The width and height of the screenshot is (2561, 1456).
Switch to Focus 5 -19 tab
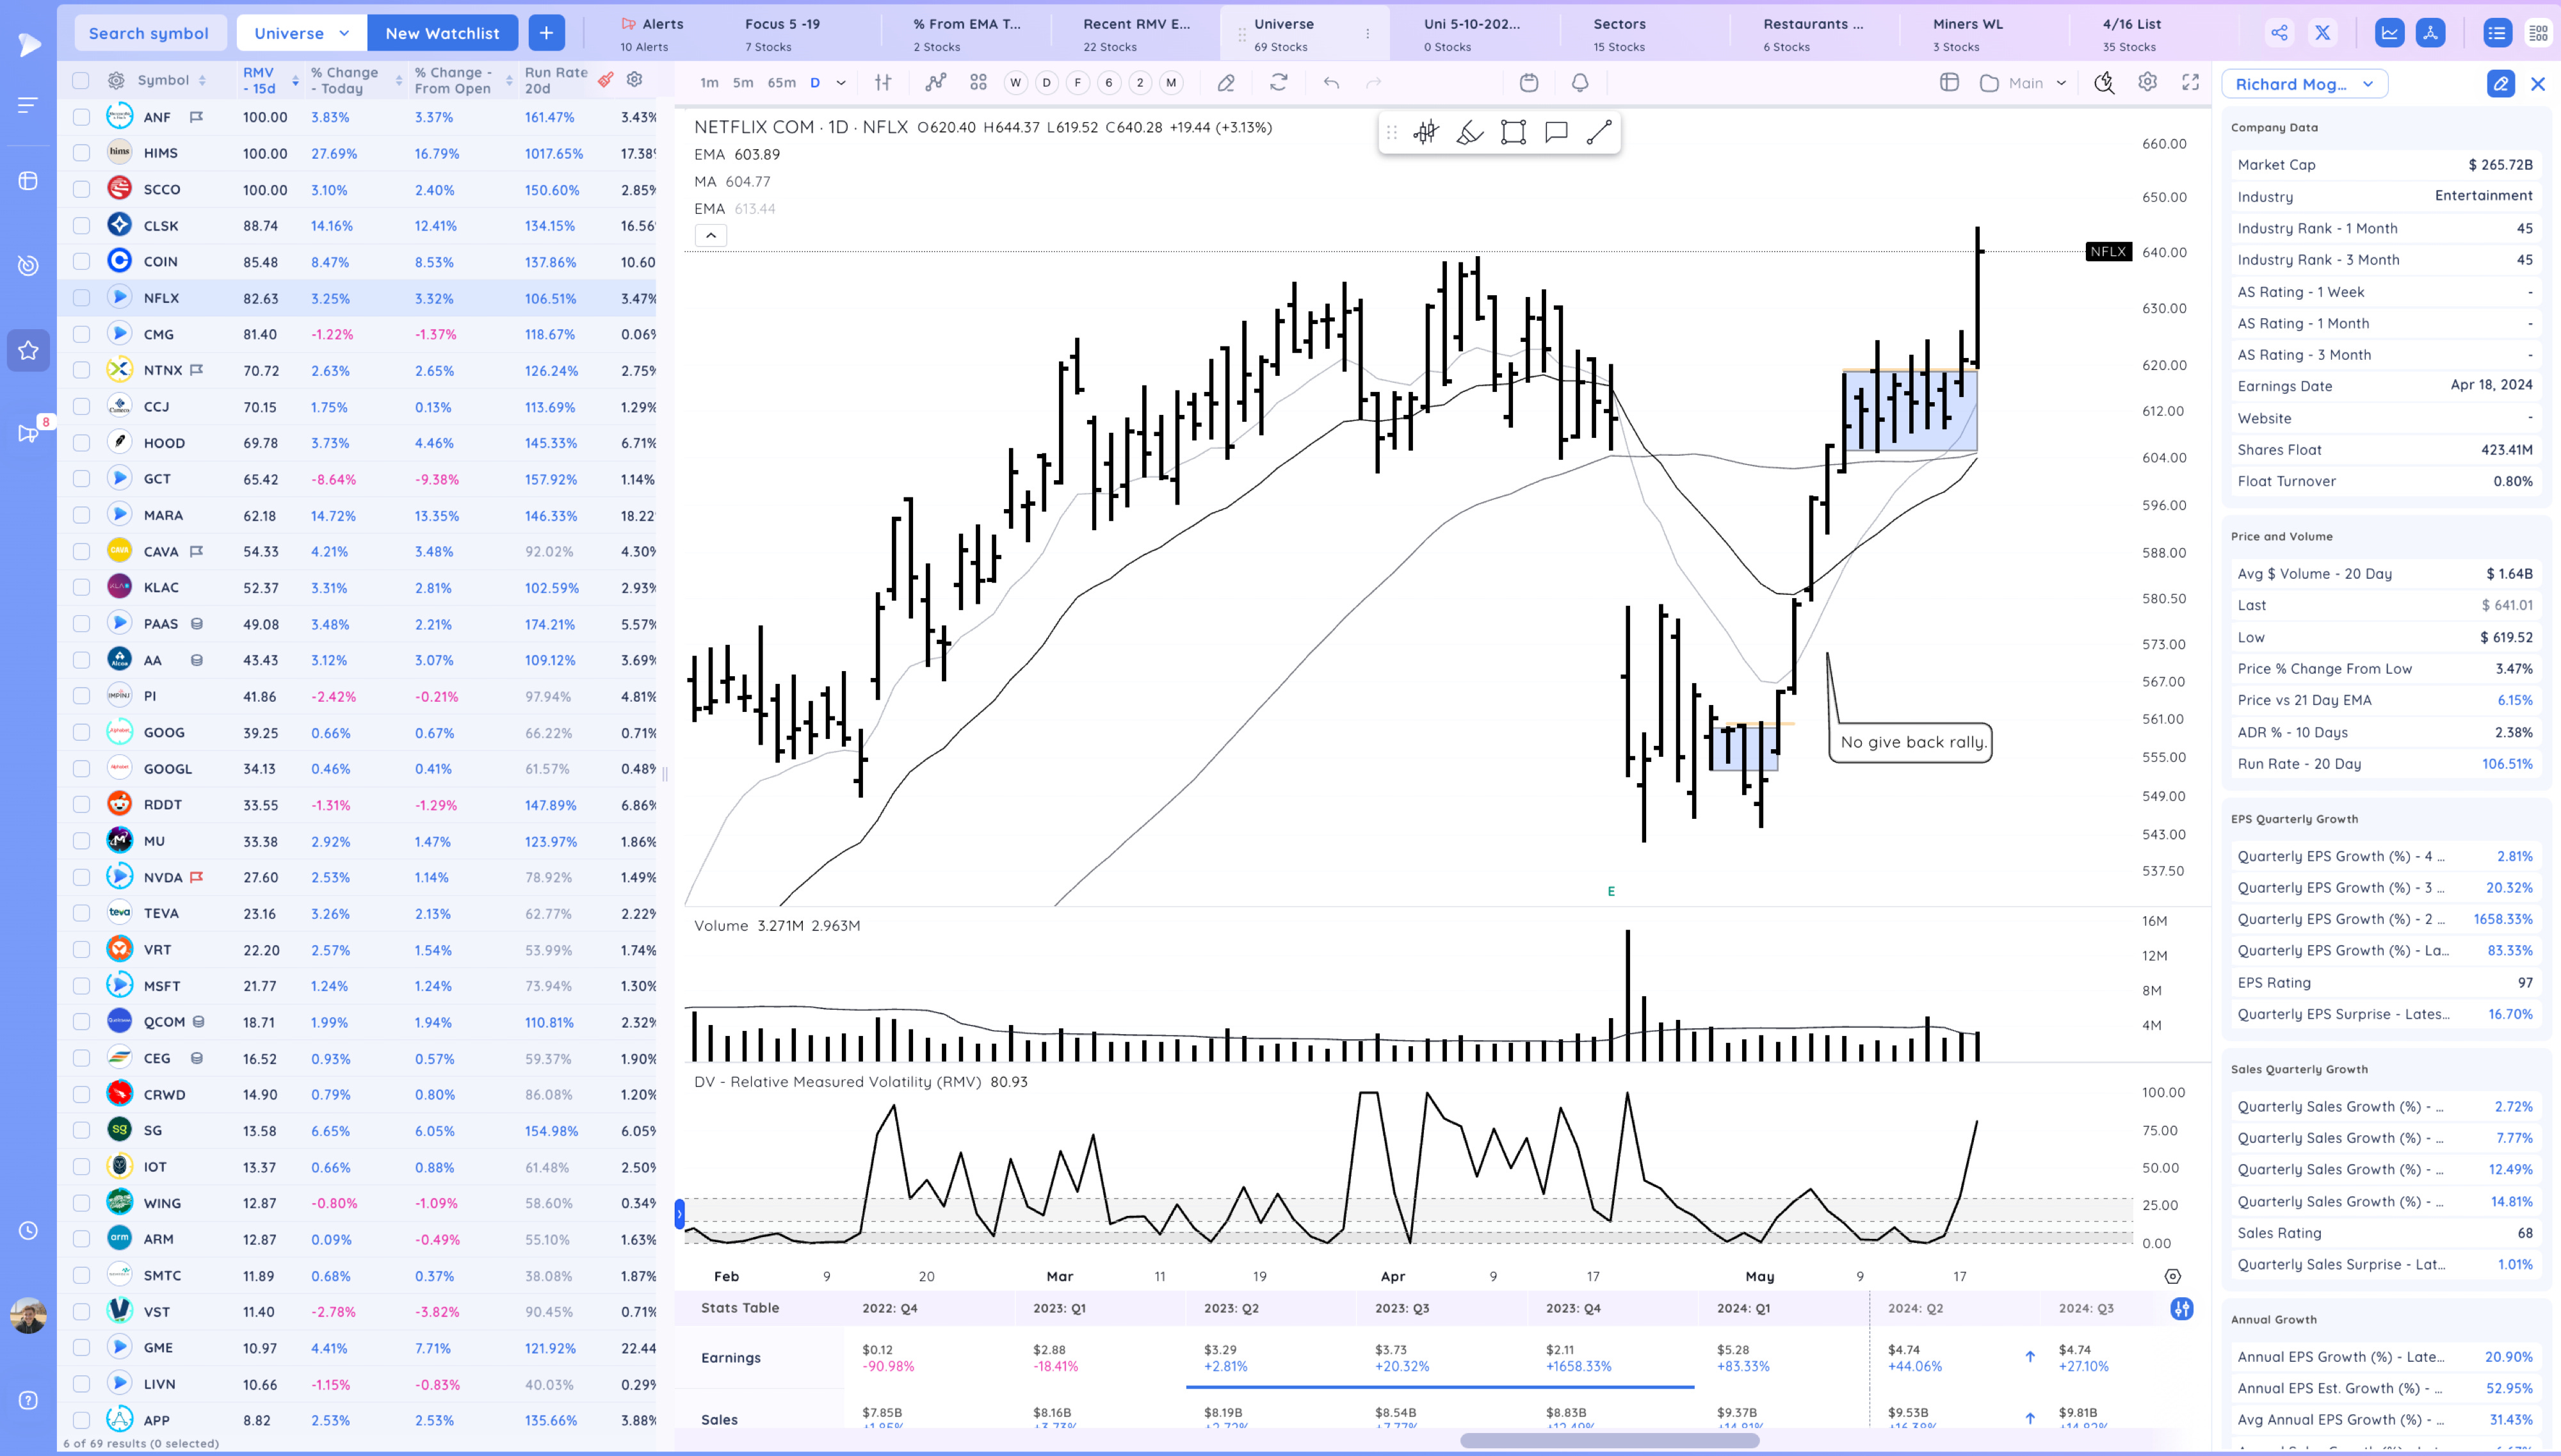coord(782,33)
